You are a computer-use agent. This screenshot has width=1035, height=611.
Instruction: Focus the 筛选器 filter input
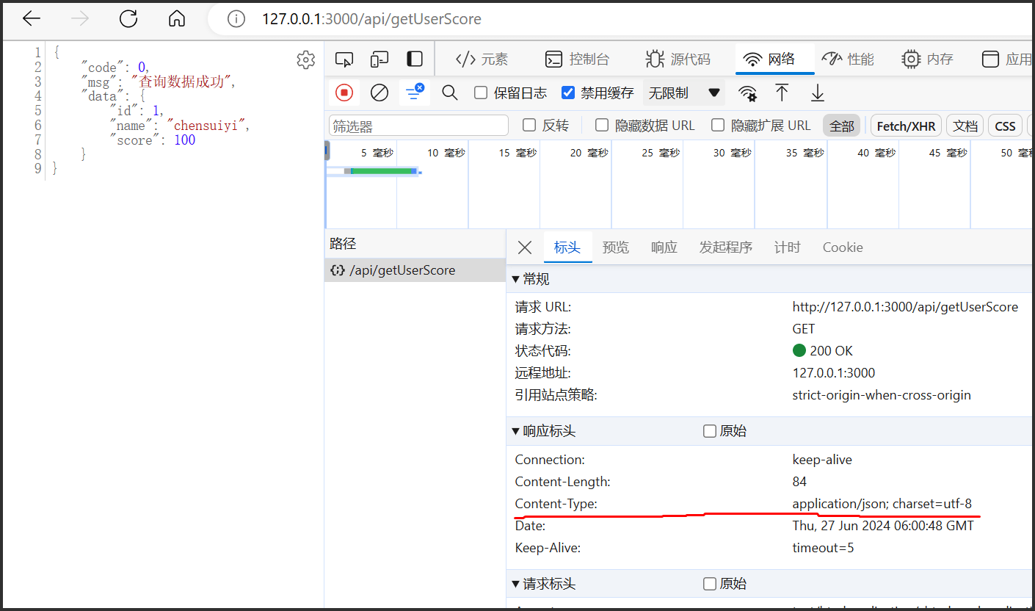418,126
